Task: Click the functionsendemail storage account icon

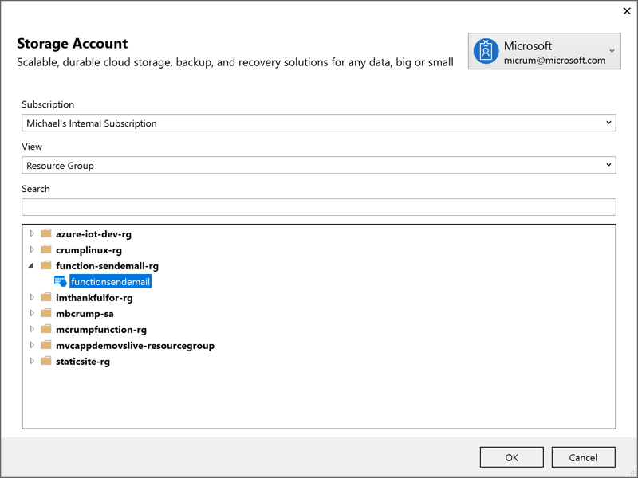Action: tap(61, 281)
